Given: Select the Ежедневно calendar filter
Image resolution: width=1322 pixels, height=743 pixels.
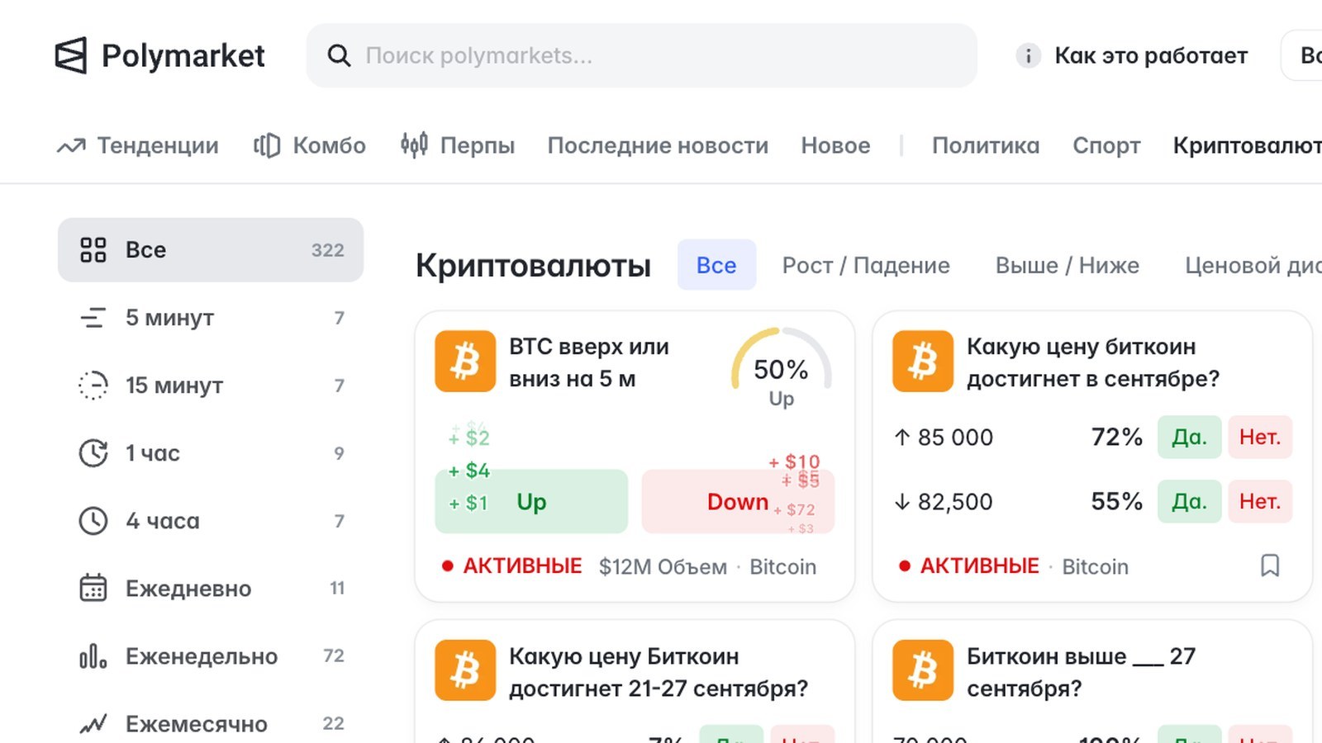Looking at the screenshot, I should pos(211,588).
